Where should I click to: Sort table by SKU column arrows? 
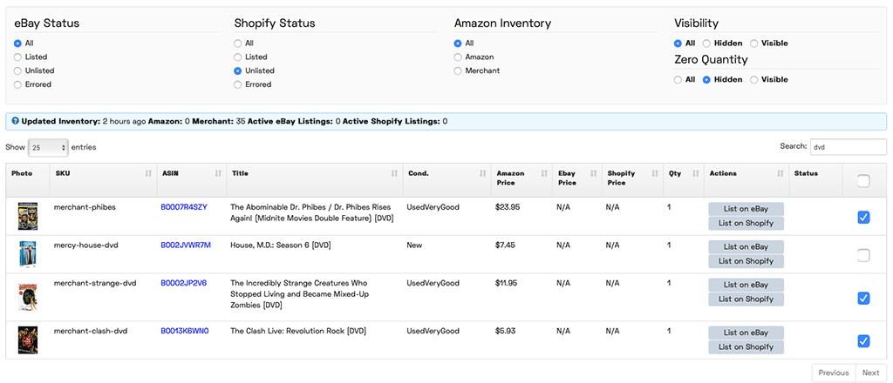pyautogui.click(x=148, y=174)
